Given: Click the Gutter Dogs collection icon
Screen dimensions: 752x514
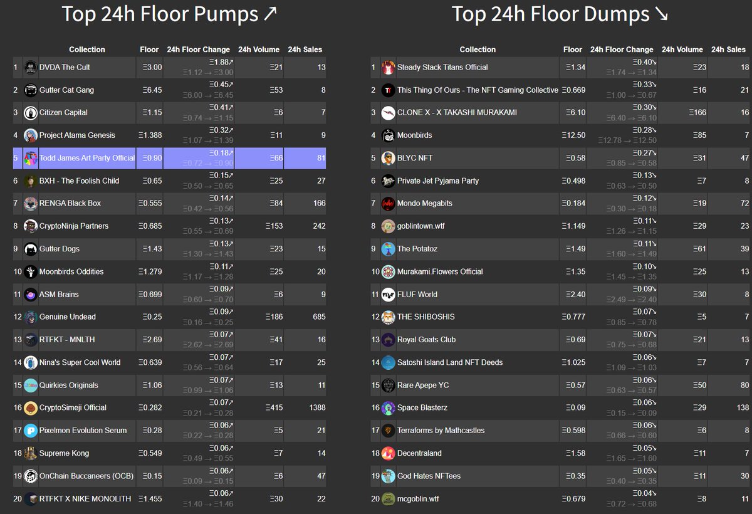Looking at the screenshot, I should [31, 249].
